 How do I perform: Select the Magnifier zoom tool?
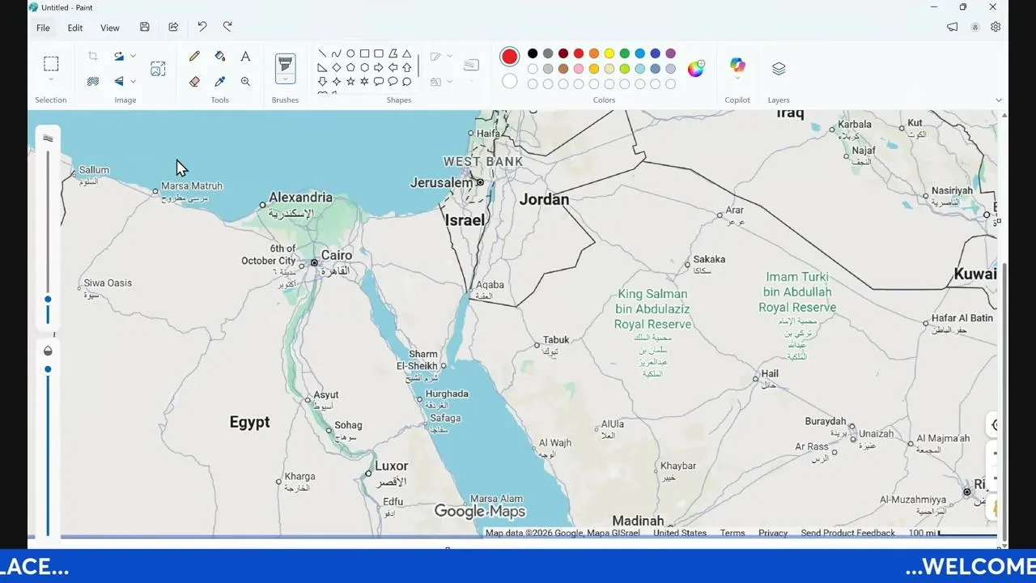(x=245, y=82)
